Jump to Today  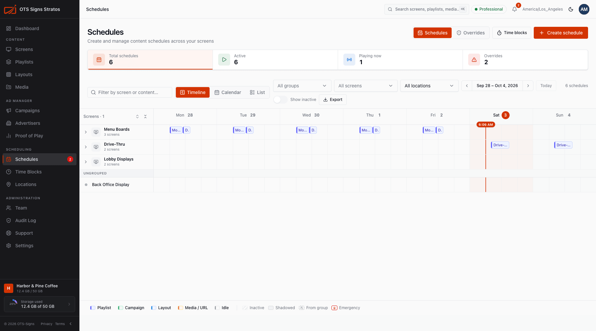546,86
